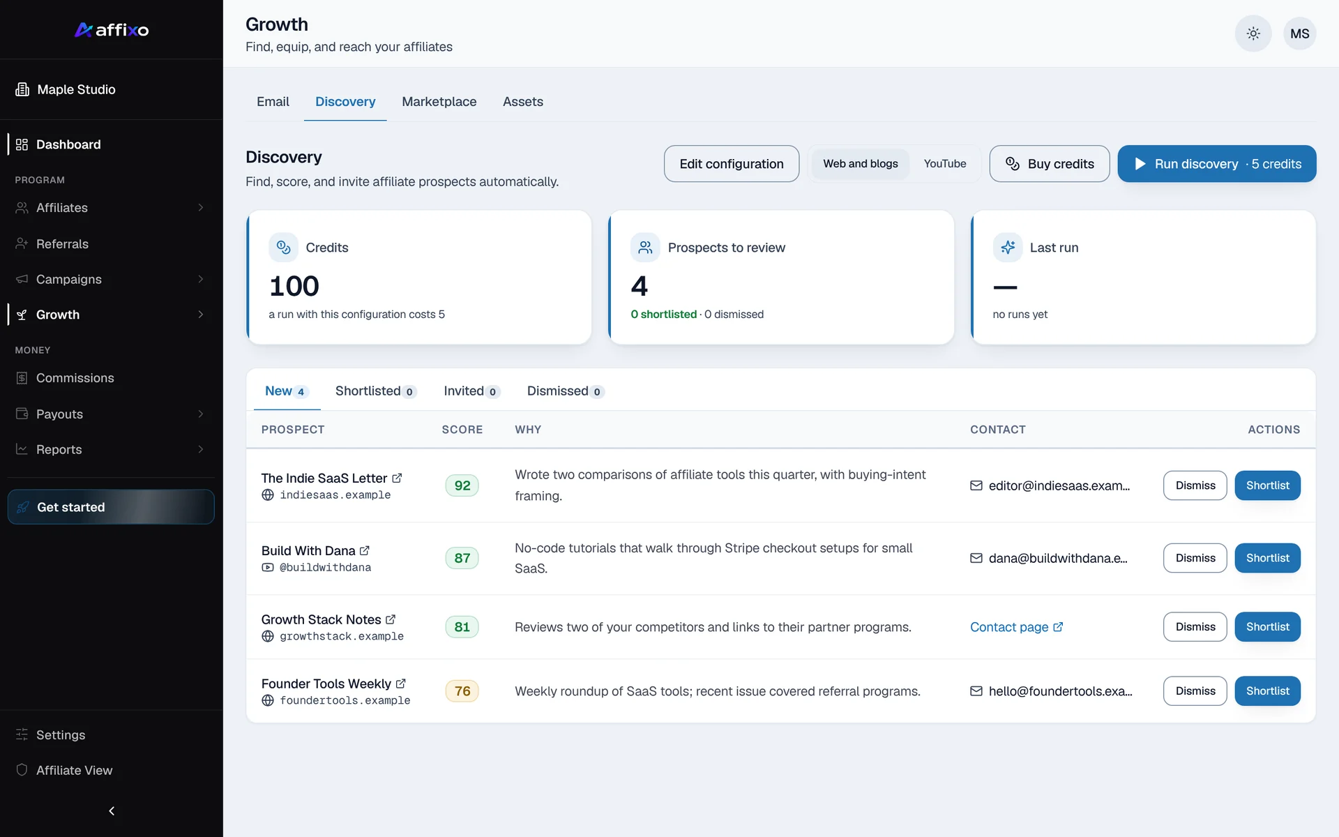The height and width of the screenshot is (837, 1339).
Task: Dismiss the Founder Tools Weekly prospect
Action: click(1195, 691)
